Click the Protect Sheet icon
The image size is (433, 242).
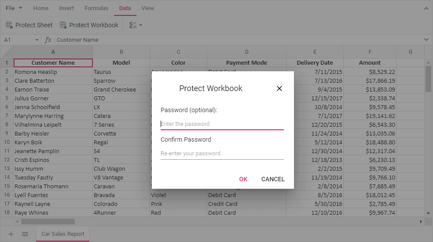pyautogui.click(x=9, y=25)
